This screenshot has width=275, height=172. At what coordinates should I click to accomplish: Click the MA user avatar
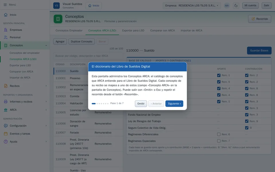coord(227,5)
